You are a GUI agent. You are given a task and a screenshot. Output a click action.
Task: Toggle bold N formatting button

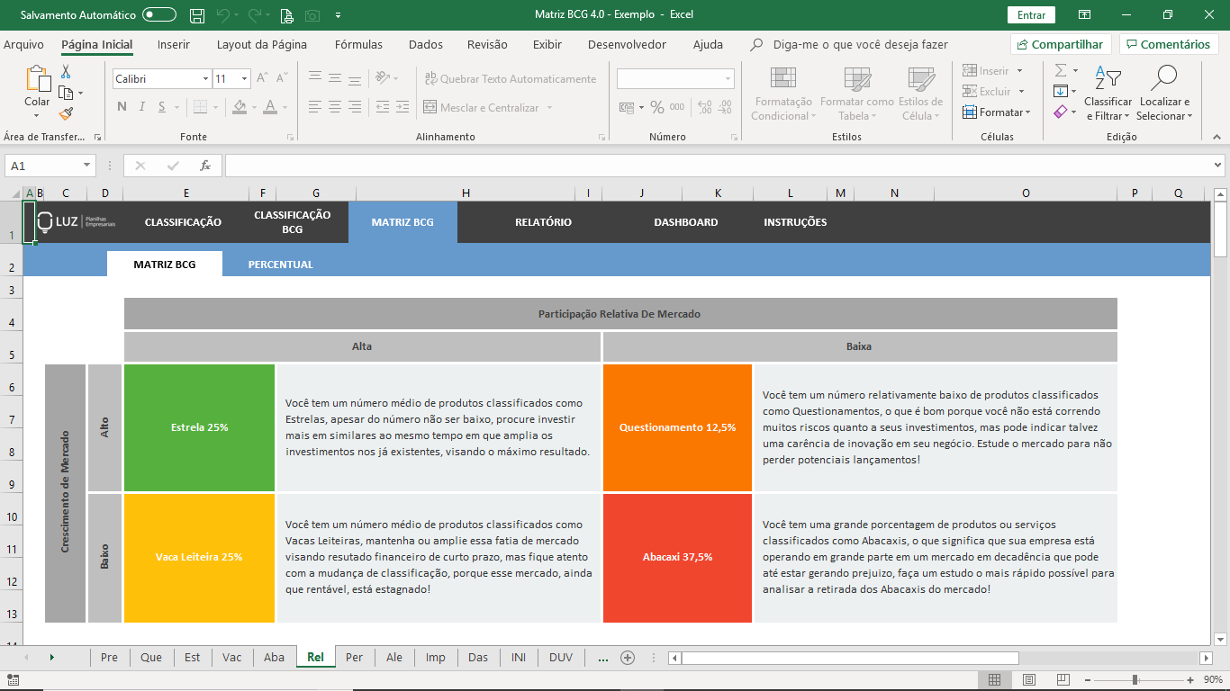(122, 107)
